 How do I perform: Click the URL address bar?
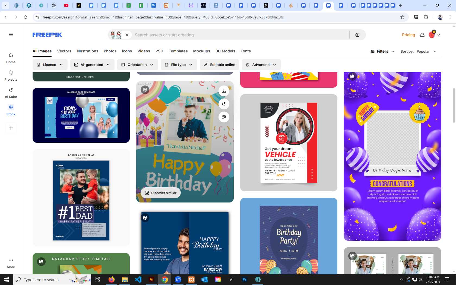(x=217, y=17)
